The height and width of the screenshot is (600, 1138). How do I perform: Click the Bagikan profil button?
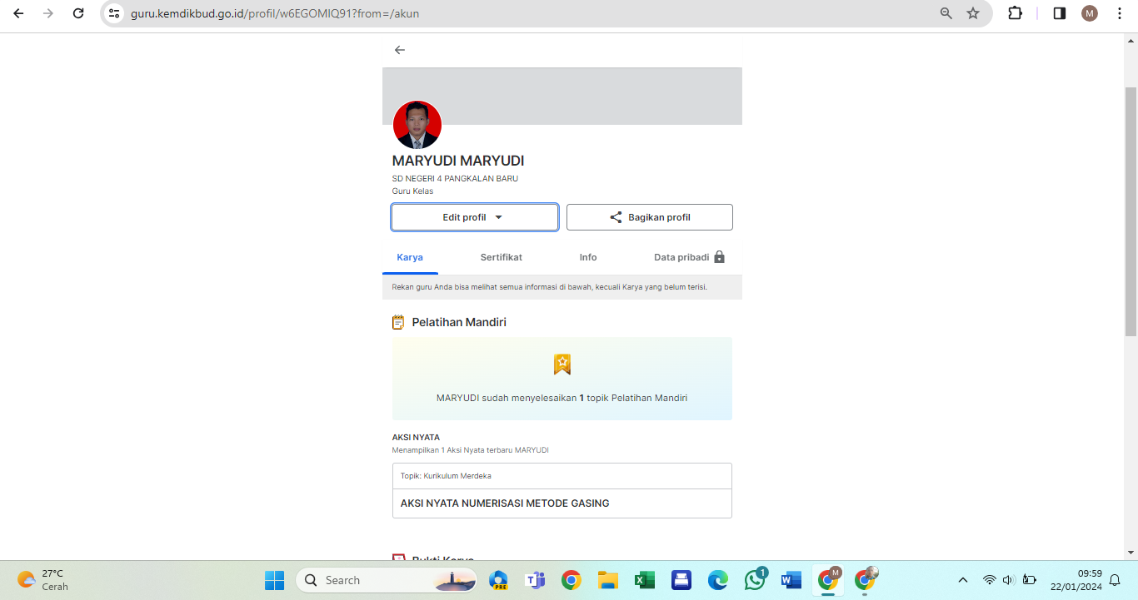[x=649, y=217]
